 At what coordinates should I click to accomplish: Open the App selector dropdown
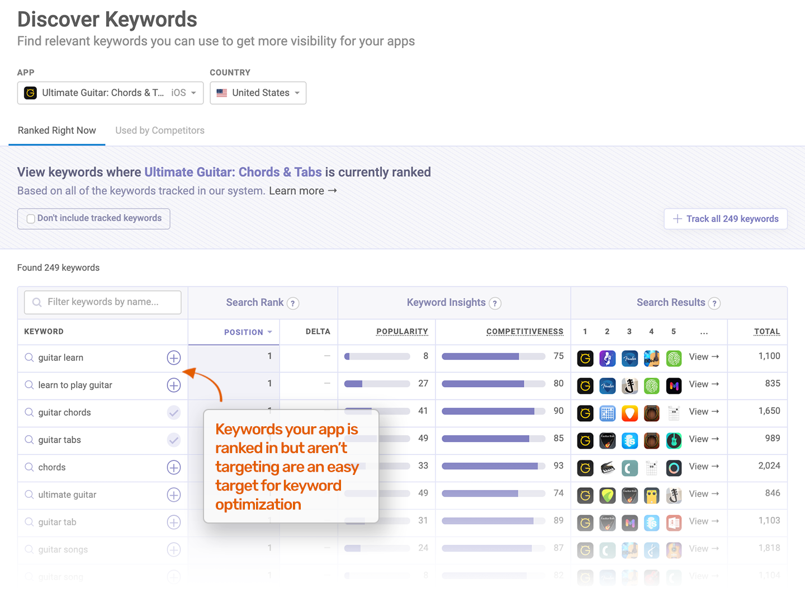click(x=110, y=93)
